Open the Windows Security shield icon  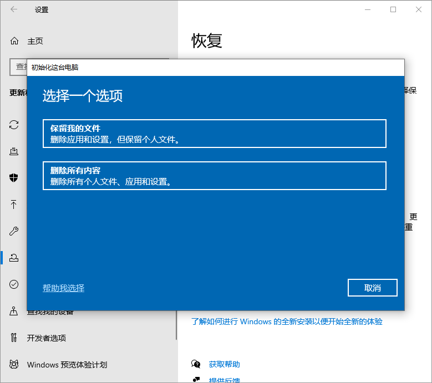[x=14, y=177]
